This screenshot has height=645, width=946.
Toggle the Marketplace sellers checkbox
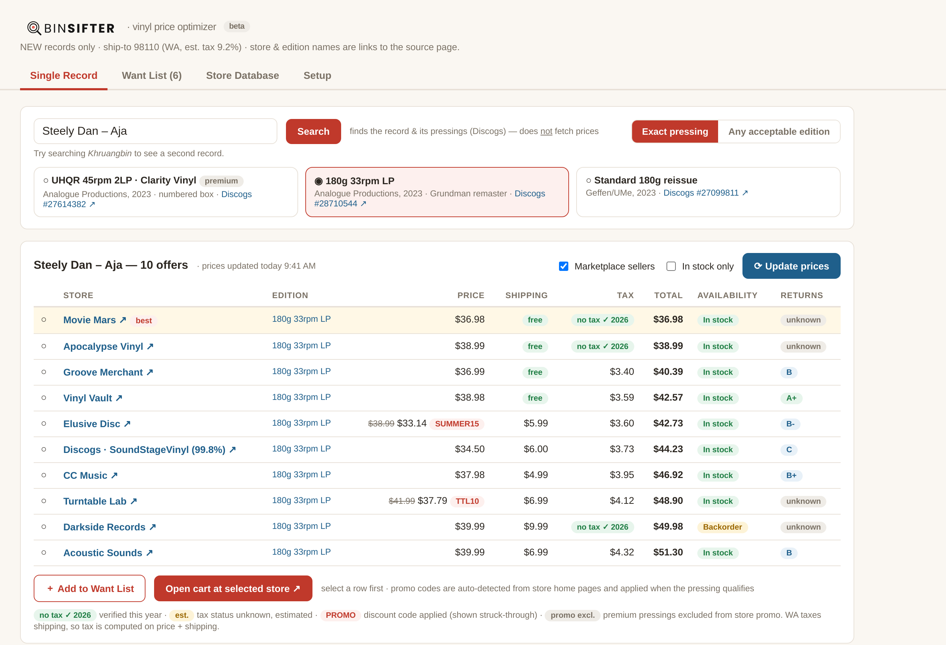click(563, 266)
